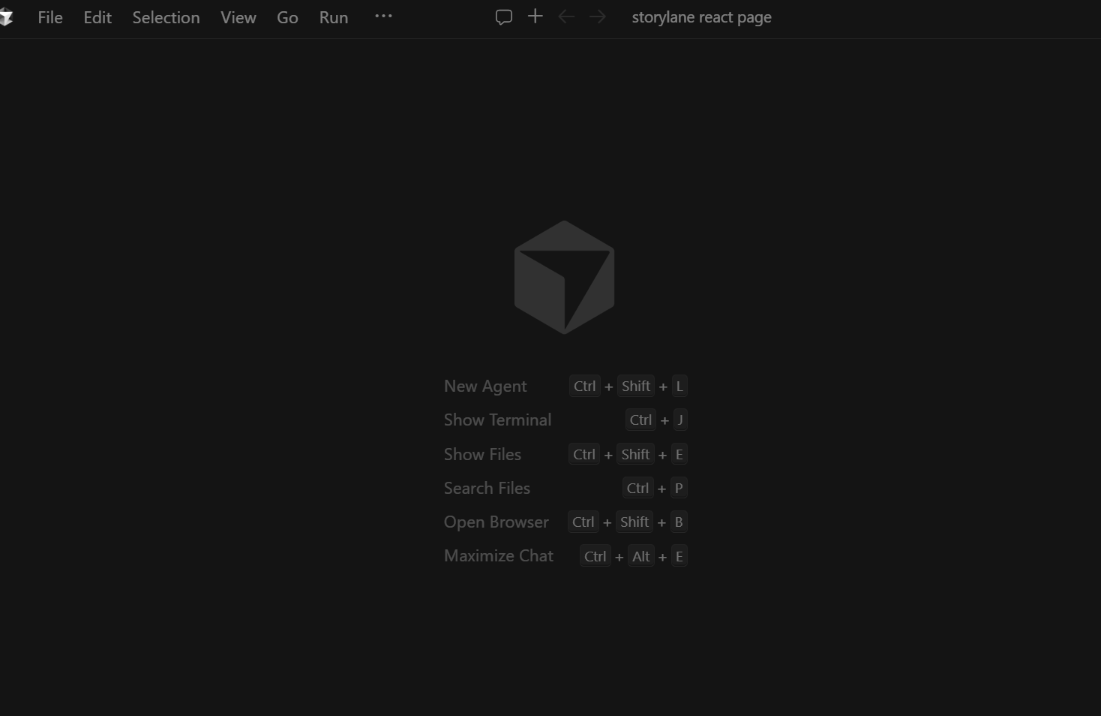Click the Cursor app logo icon

(x=6, y=17)
